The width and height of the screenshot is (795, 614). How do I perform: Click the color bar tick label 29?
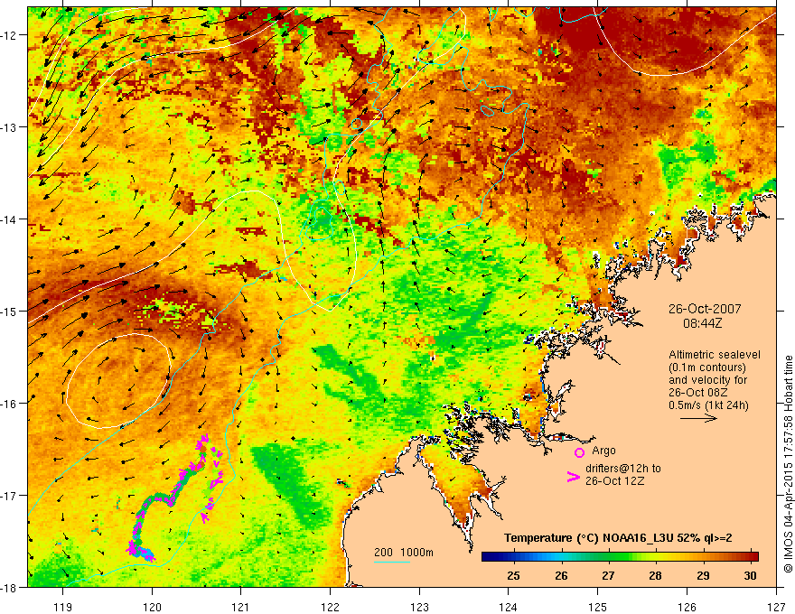(703, 575)
